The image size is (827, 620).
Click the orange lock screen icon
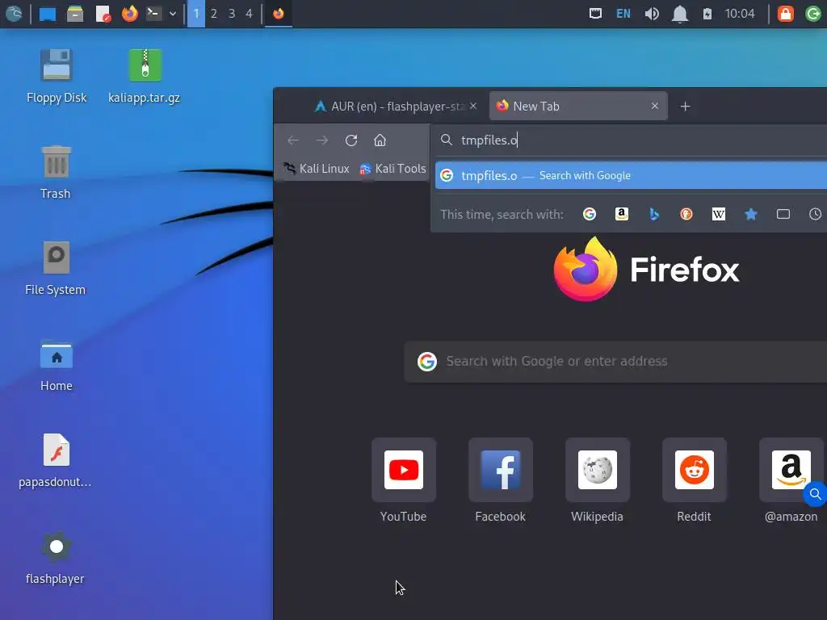coord(785,14)
